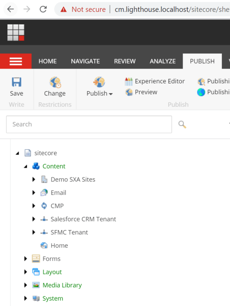Screen dimensions: 230x306
Task: Open Change publishing restrictions icon
Action: 55,82
